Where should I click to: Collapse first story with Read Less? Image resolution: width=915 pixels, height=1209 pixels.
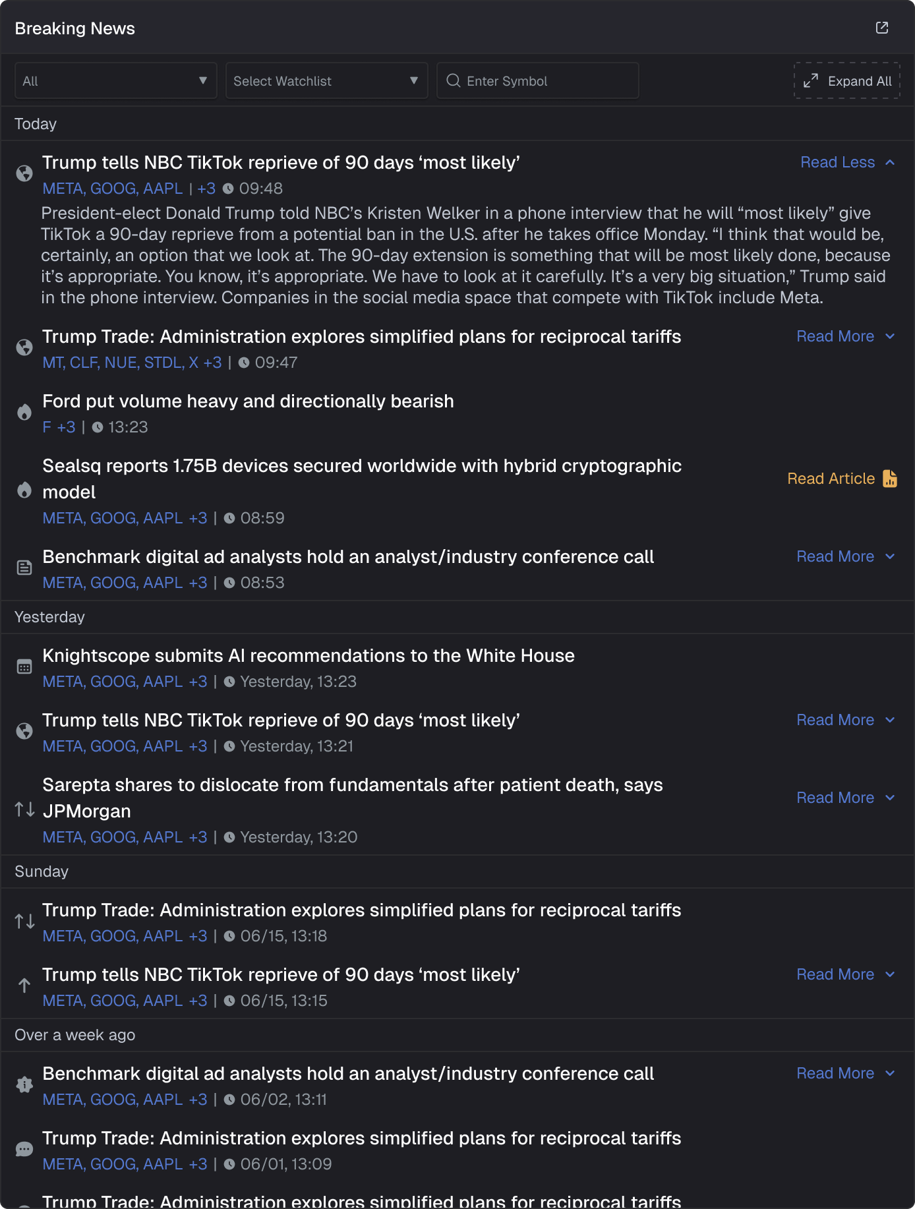[x=847, y=162]
